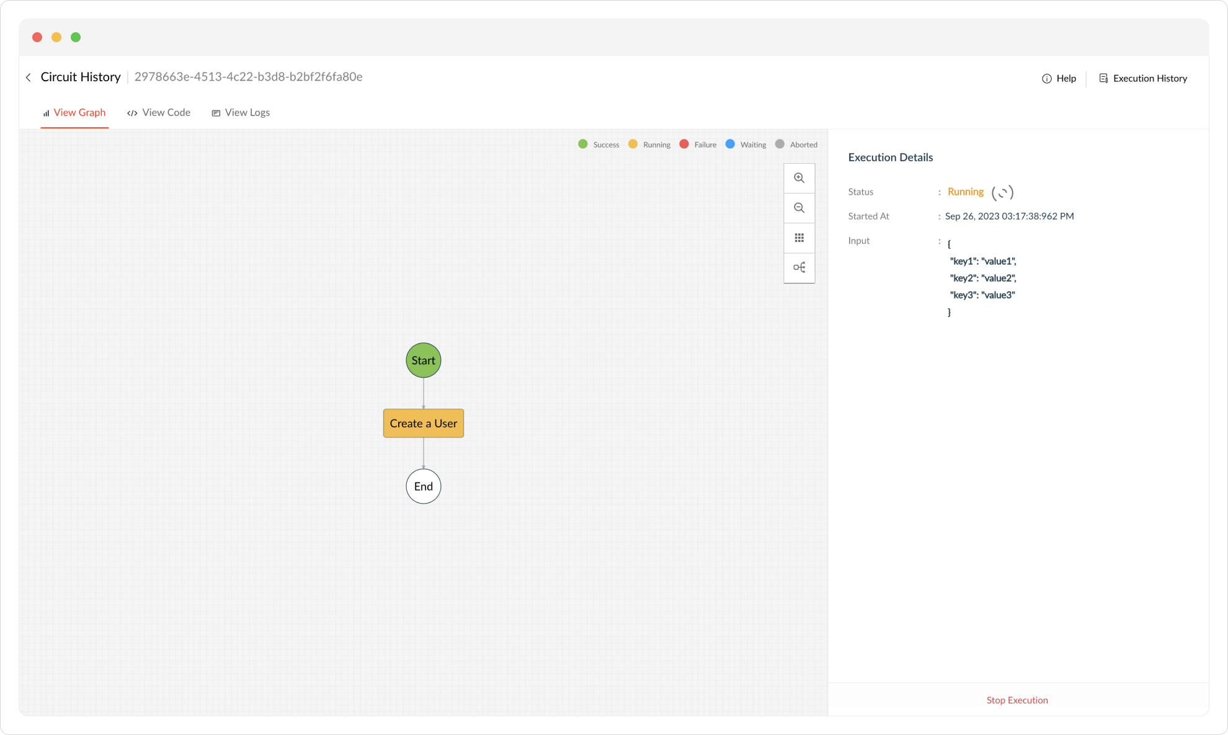1228x735 pixels.
Task: Click the graph layout orientation icon
Action: [x=799, y=267]
